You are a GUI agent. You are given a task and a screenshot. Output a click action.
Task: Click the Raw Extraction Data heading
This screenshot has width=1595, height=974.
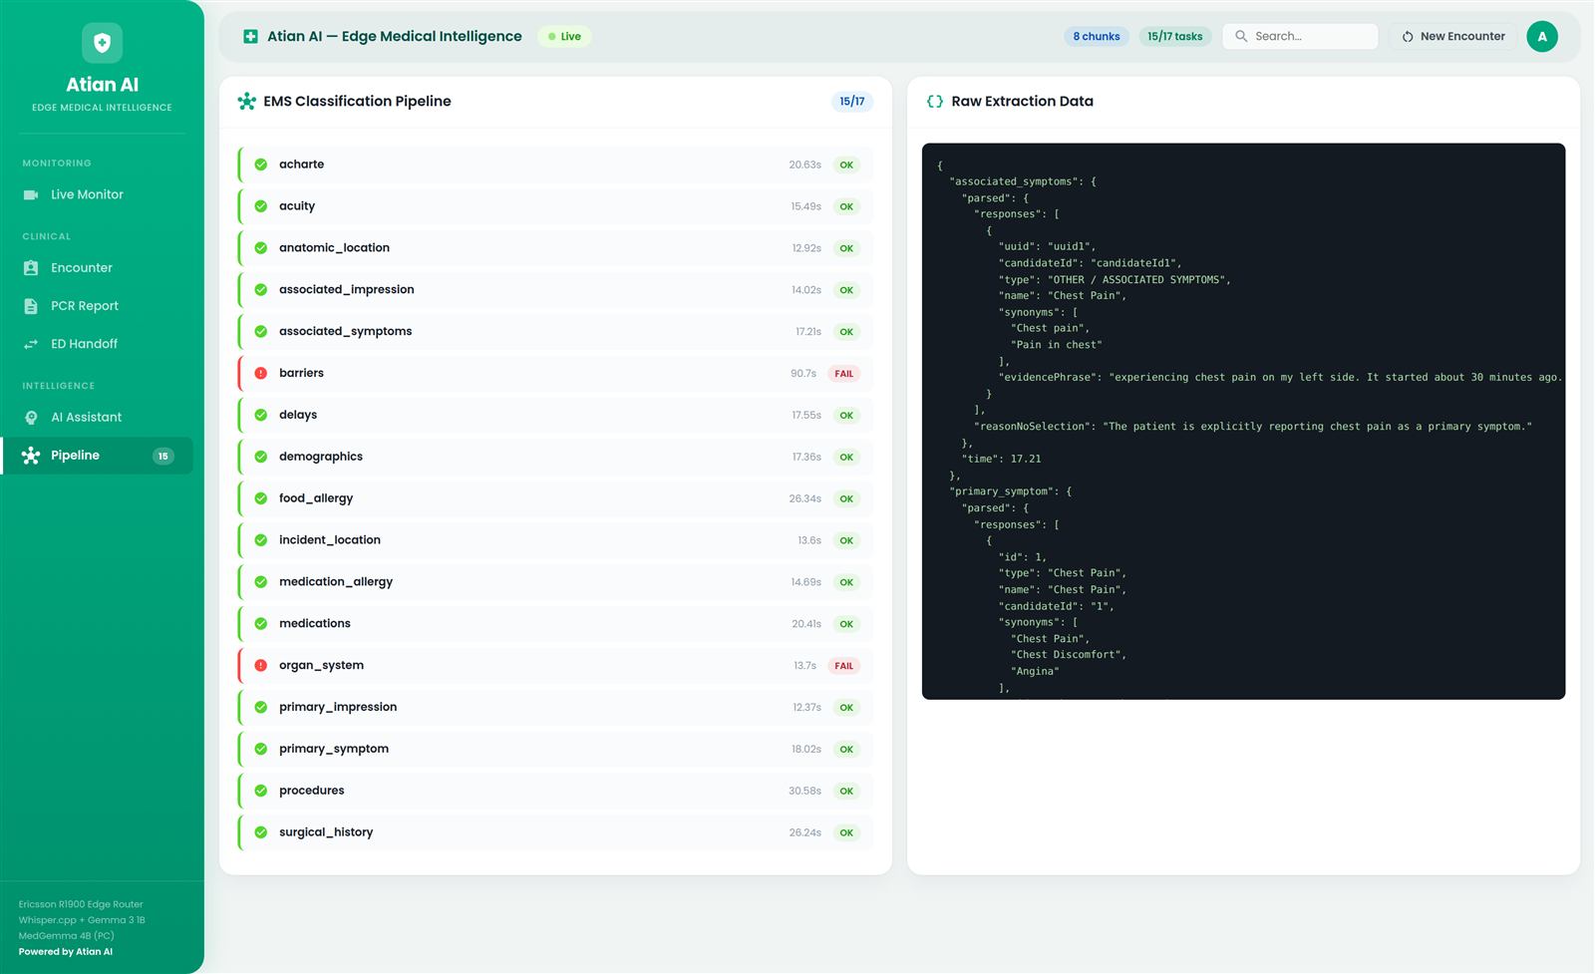pos(1022,101)
